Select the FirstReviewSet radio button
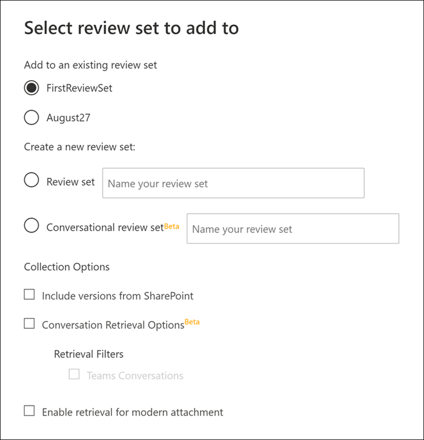The height and width of the screenshot is (440, 424). [31, 88]
